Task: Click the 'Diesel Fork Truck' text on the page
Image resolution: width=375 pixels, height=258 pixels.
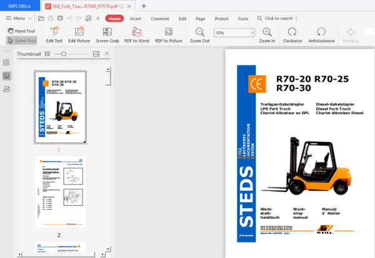Action: click(x=333, y=108)
